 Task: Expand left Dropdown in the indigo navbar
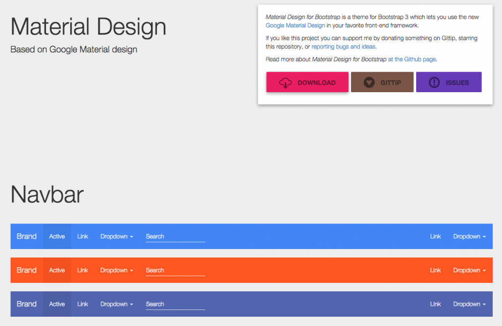[x=117, y=304]
